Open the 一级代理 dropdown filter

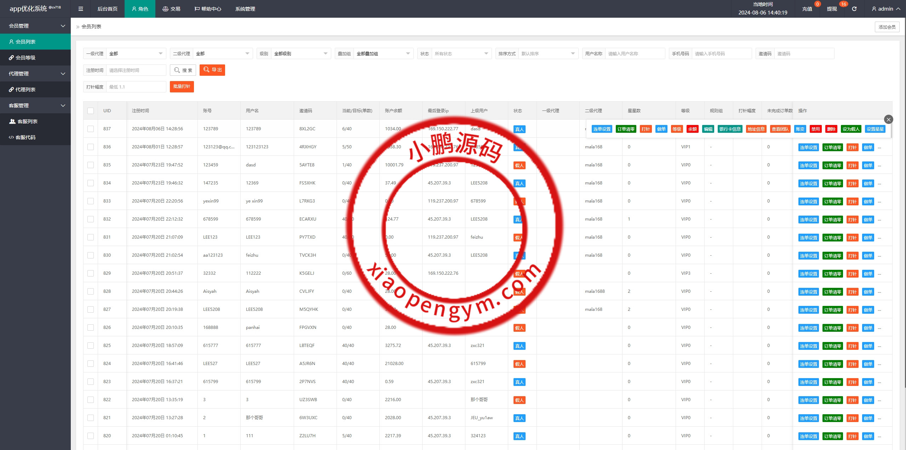(136, 54)
